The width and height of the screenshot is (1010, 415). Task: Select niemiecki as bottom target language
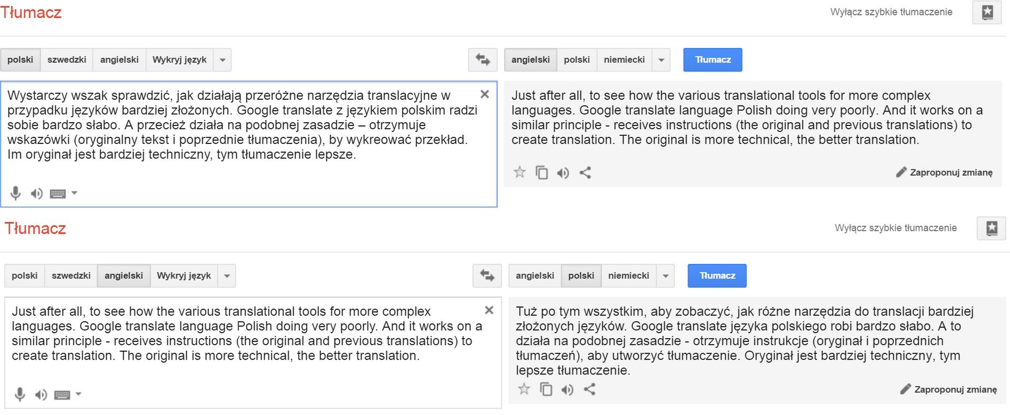(629, 276)
